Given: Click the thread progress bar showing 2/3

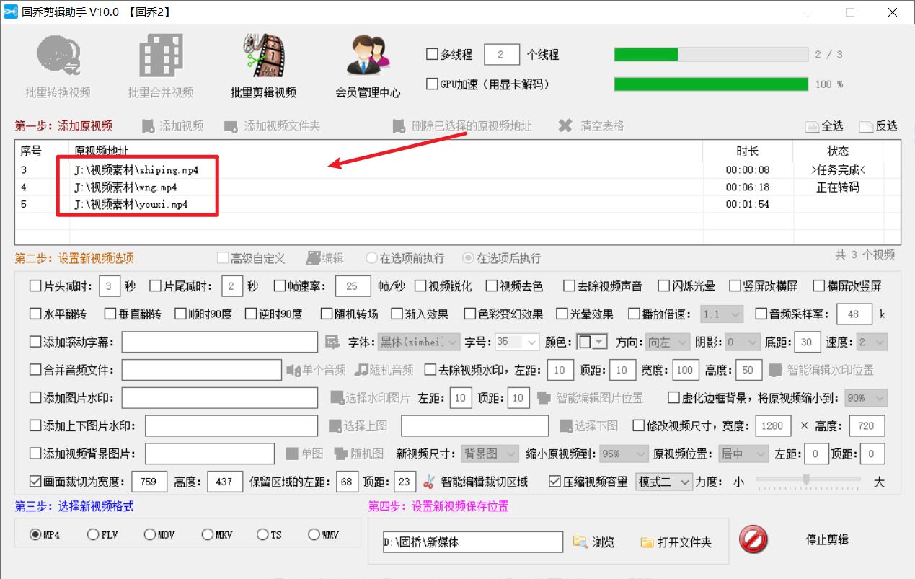Looking at the screenshot, I should click(x=711, y=54).
